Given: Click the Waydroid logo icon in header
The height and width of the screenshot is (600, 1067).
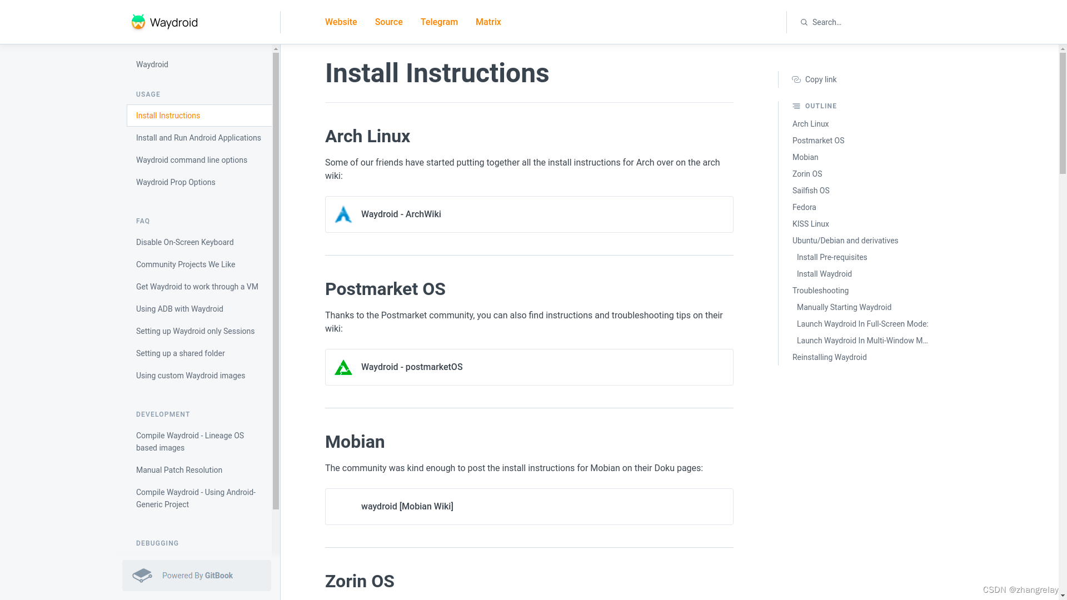Looking at the screenshot, I should coord(138,22).
